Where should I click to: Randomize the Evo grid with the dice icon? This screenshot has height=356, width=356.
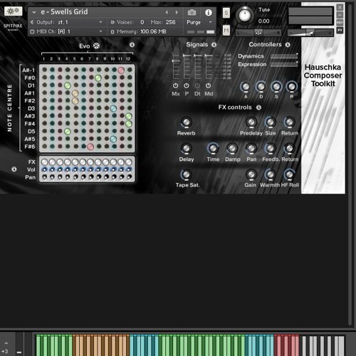(x=96, y=46)
